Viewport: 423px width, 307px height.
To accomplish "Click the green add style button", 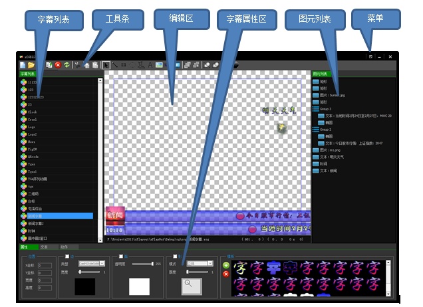I will [226, 265].
